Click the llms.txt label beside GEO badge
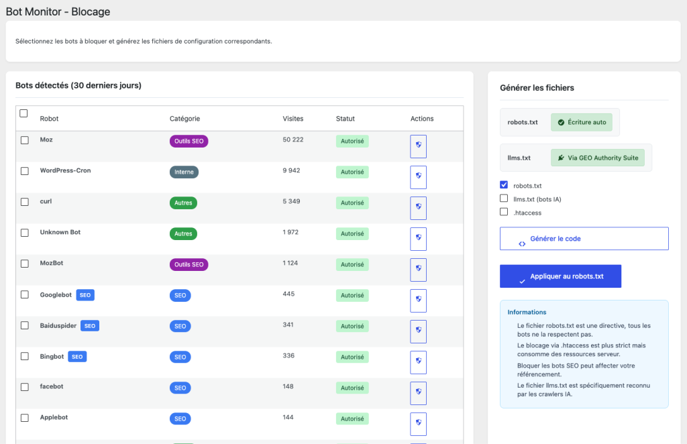The width and height of the screenshot is (687, 444). (x=519, y=158)
